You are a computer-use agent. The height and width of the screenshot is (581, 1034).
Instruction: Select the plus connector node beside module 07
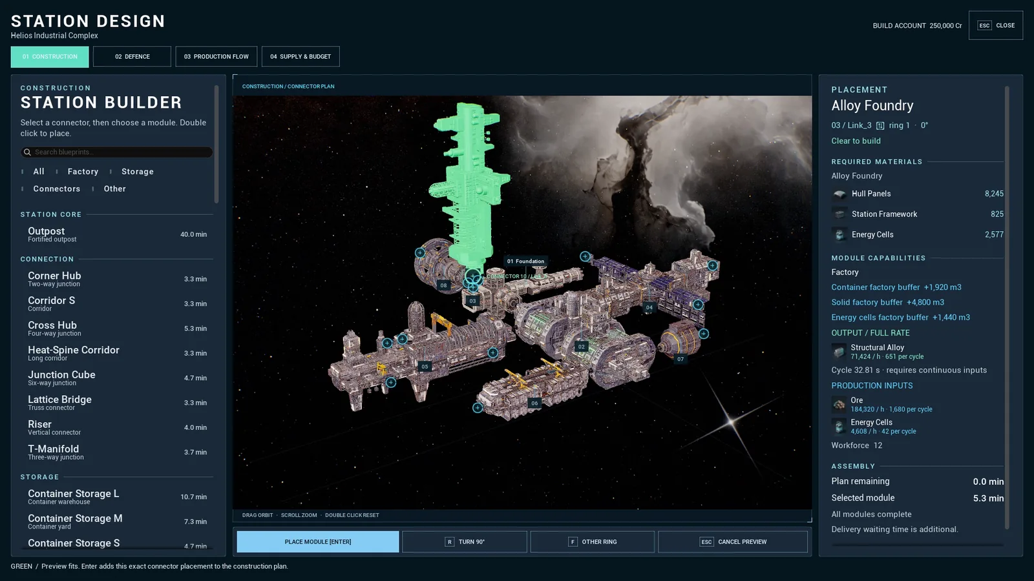tap(704, 334)
